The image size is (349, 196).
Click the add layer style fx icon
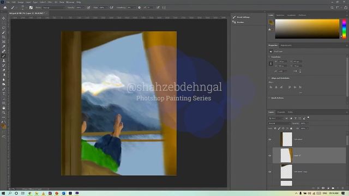click(318, 188)
